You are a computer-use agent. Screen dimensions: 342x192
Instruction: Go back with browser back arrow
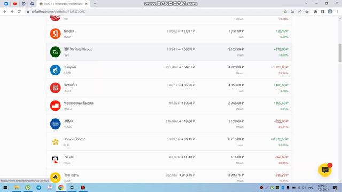click(x=5, y=12)
